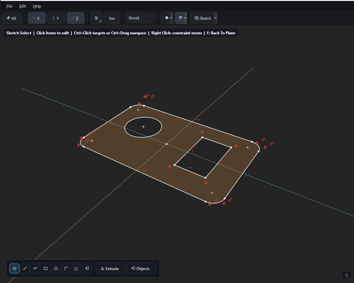The height and width of the screenshot is (283, 354).
Task: Choose the Rectangle sketch tool
Action: click(45, 268)
